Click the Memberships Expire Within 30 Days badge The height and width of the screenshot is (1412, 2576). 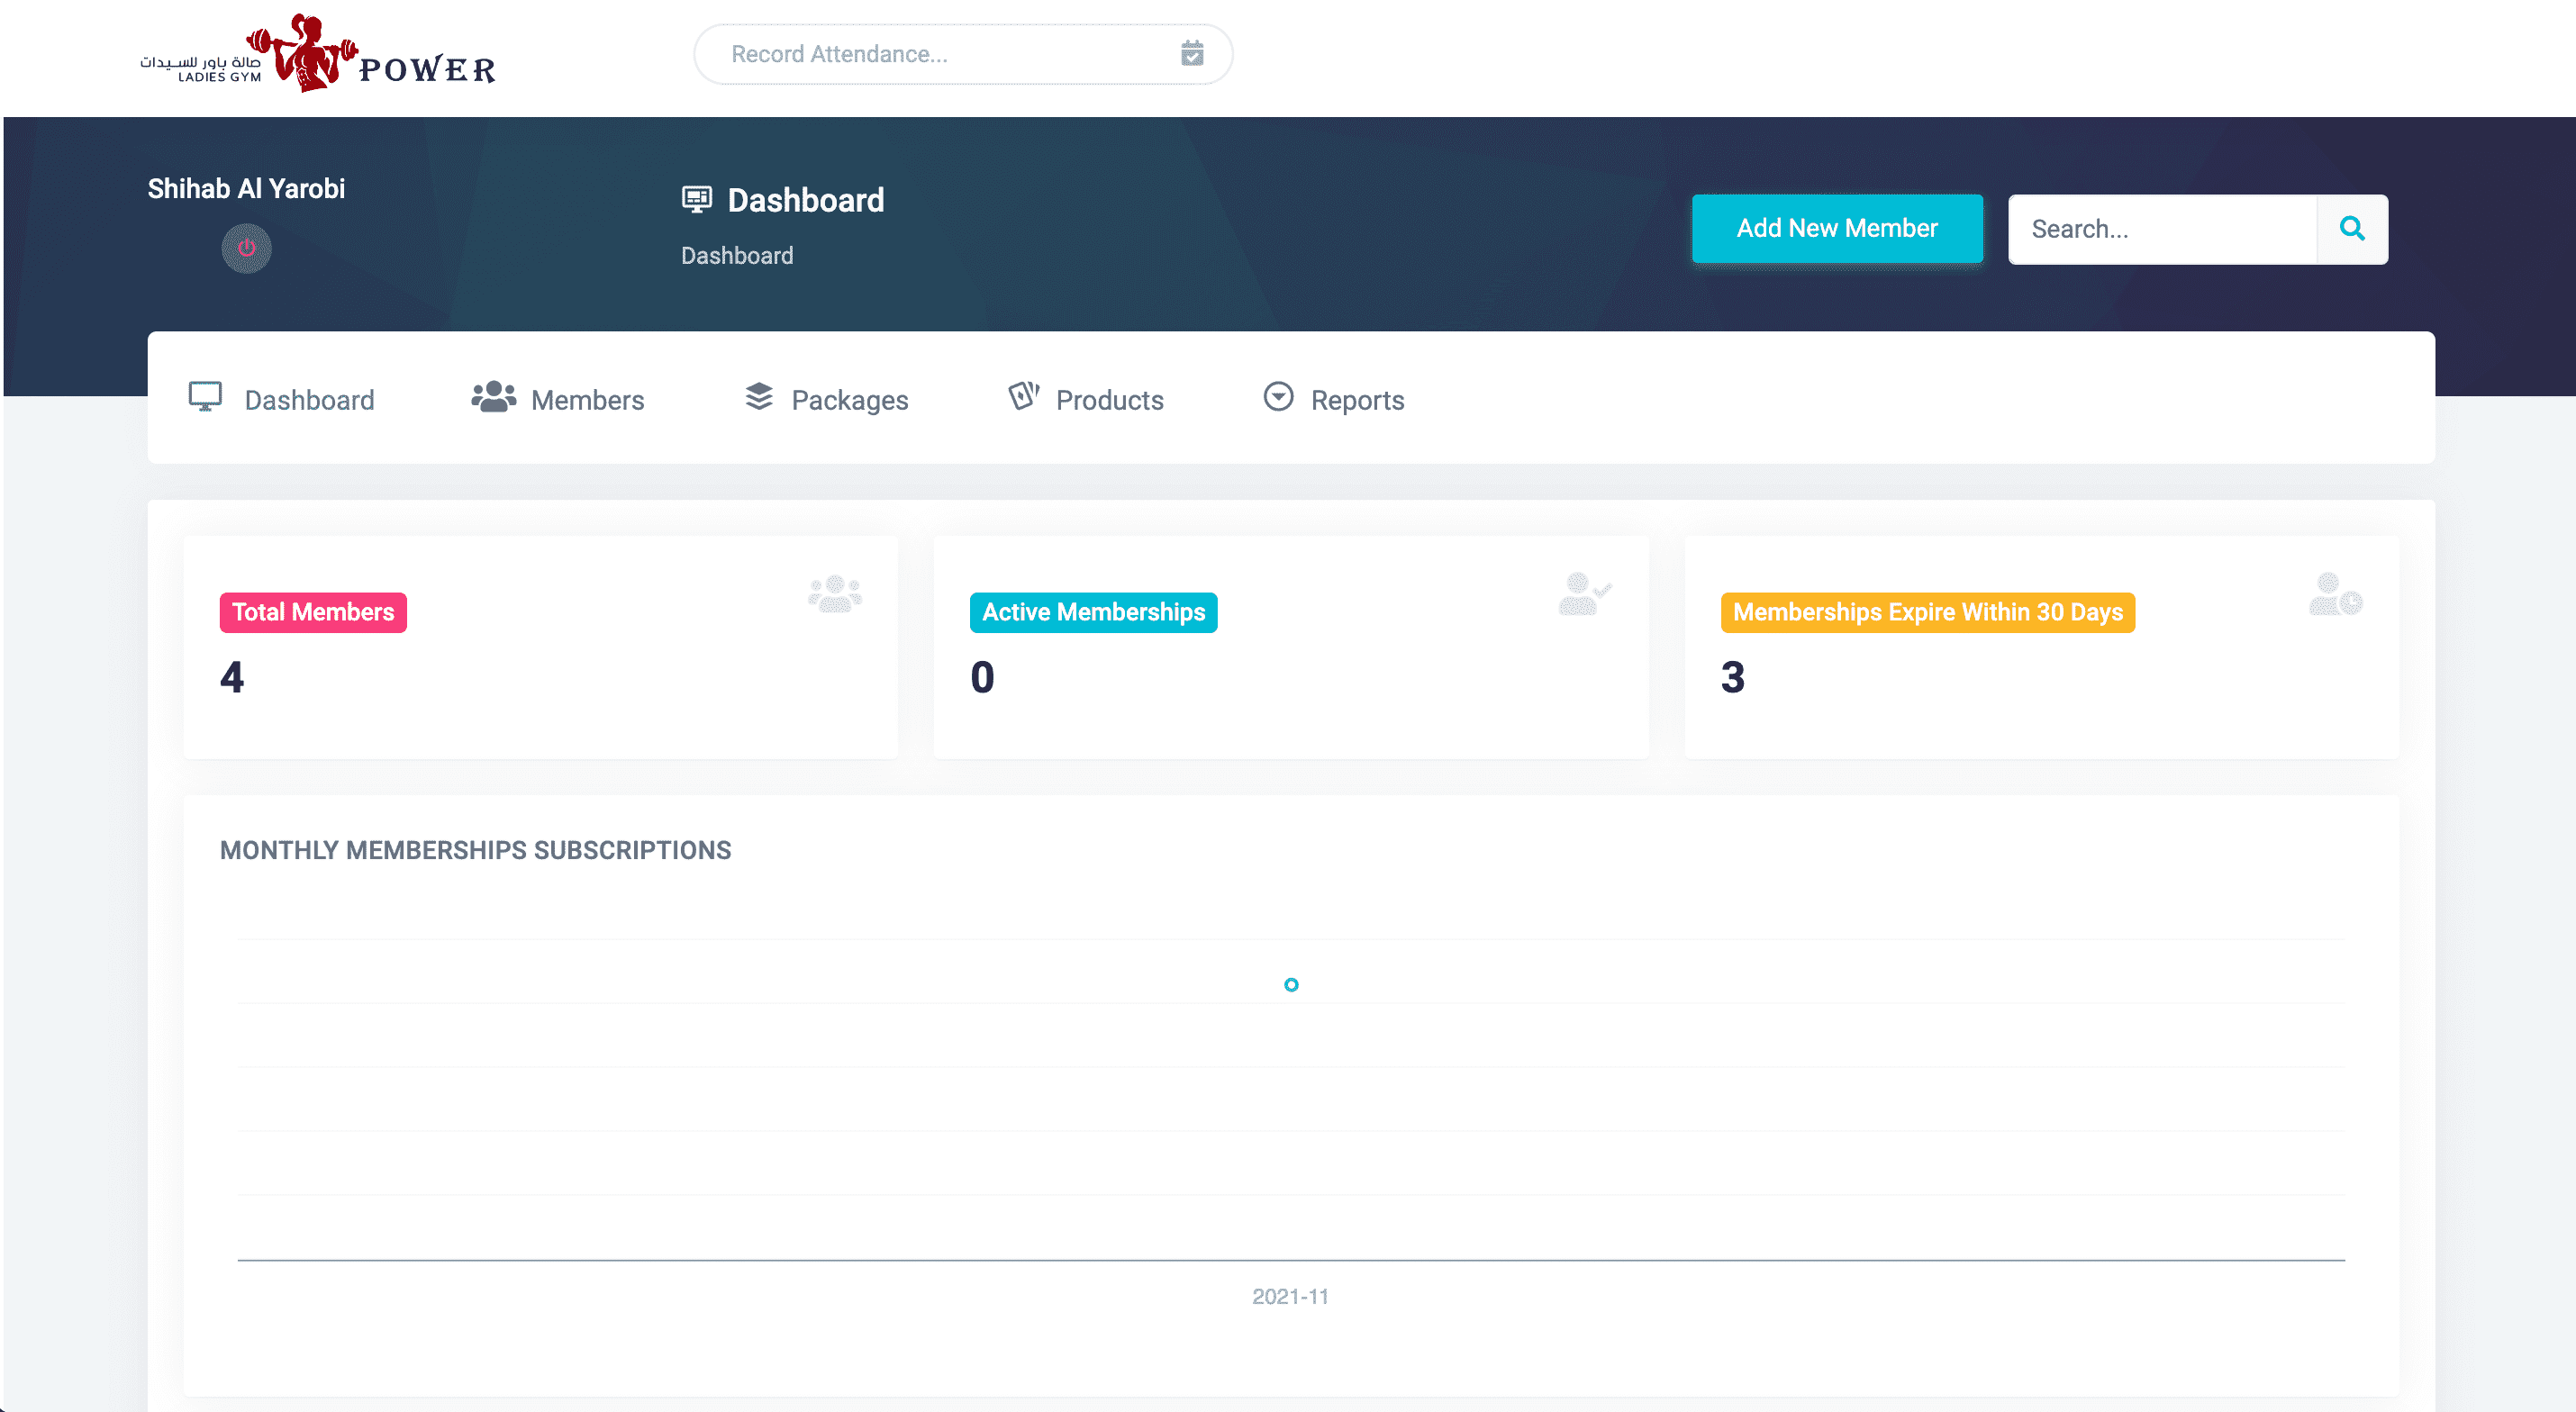tap(1927, 612)
